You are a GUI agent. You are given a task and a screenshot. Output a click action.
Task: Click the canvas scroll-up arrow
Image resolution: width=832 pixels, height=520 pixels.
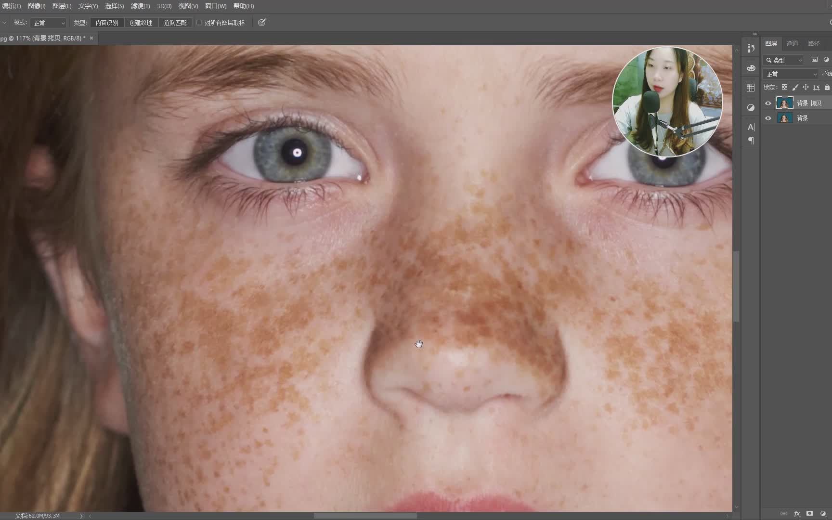tap(736, 50)
